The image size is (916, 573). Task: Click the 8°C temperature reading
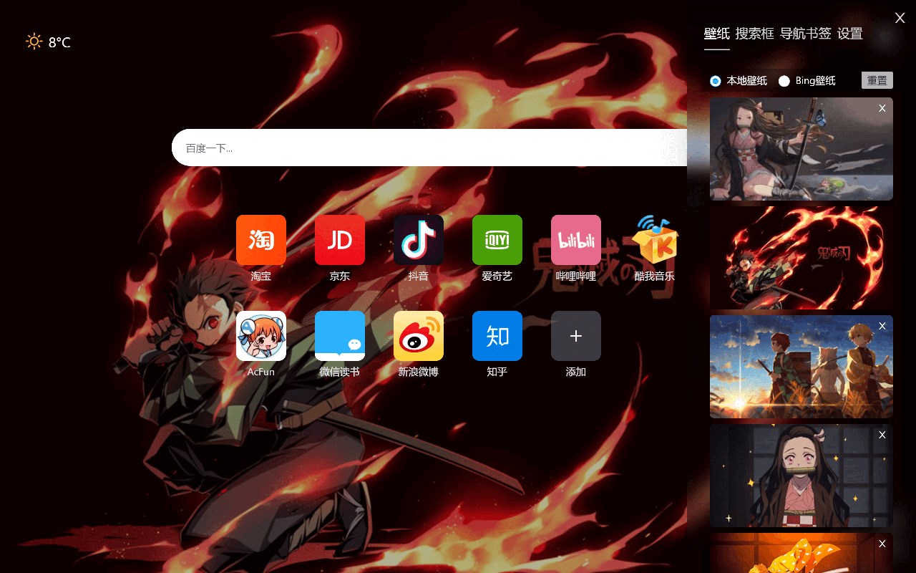pyautogui.click(x=59, y=43)
